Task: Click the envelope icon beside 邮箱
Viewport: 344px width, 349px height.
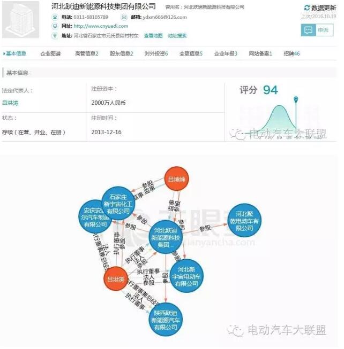Action: [124, 17]
